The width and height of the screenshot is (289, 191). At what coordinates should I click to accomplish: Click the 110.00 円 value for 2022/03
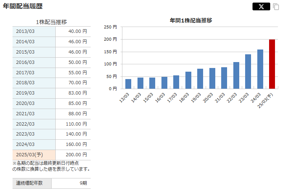tap(76, 124)
